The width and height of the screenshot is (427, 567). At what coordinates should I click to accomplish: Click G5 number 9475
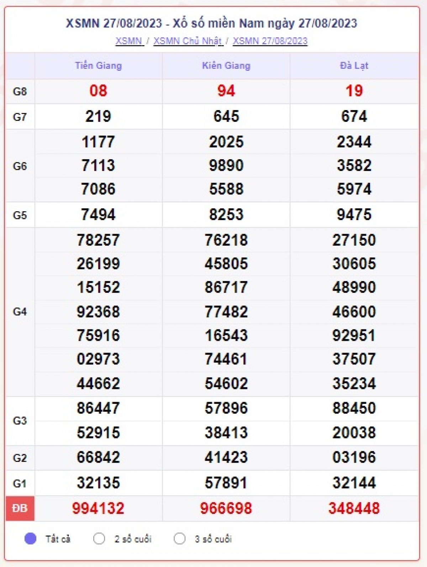point(354,214)
